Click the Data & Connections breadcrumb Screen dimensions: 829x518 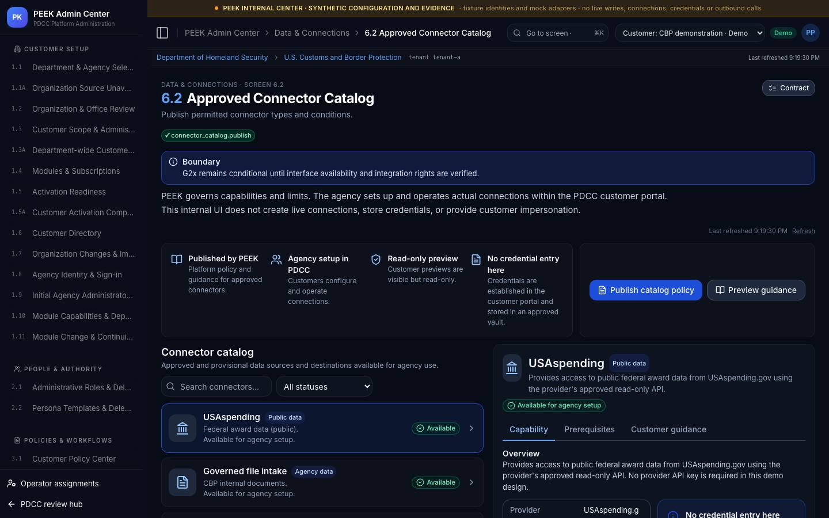[x=312, y=33]
